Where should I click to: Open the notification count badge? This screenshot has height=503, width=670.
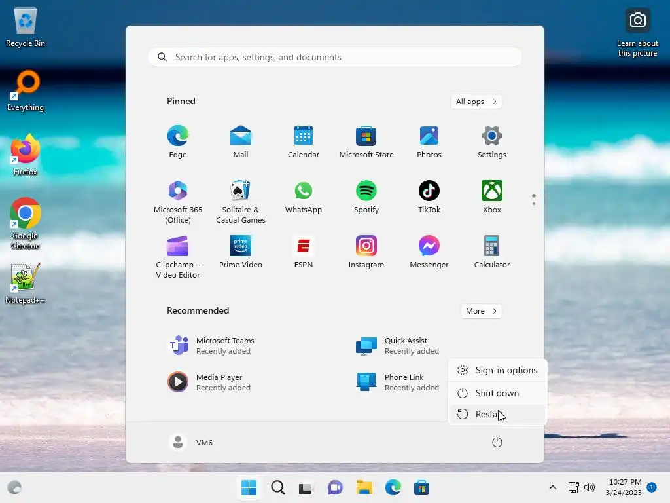652,487
